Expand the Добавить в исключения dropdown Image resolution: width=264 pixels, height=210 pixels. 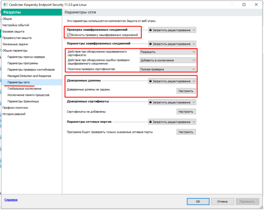(168, 60)
